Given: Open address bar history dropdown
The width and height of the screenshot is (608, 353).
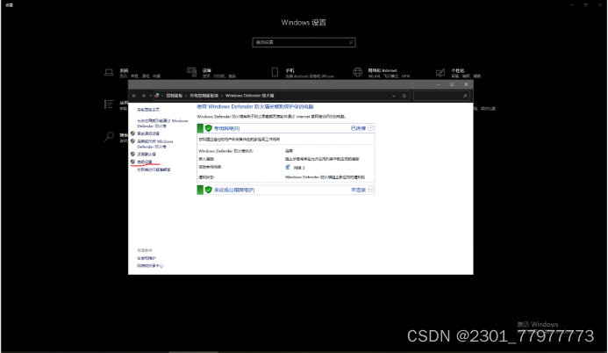Looking at the screenshot, I should point(394,96).
